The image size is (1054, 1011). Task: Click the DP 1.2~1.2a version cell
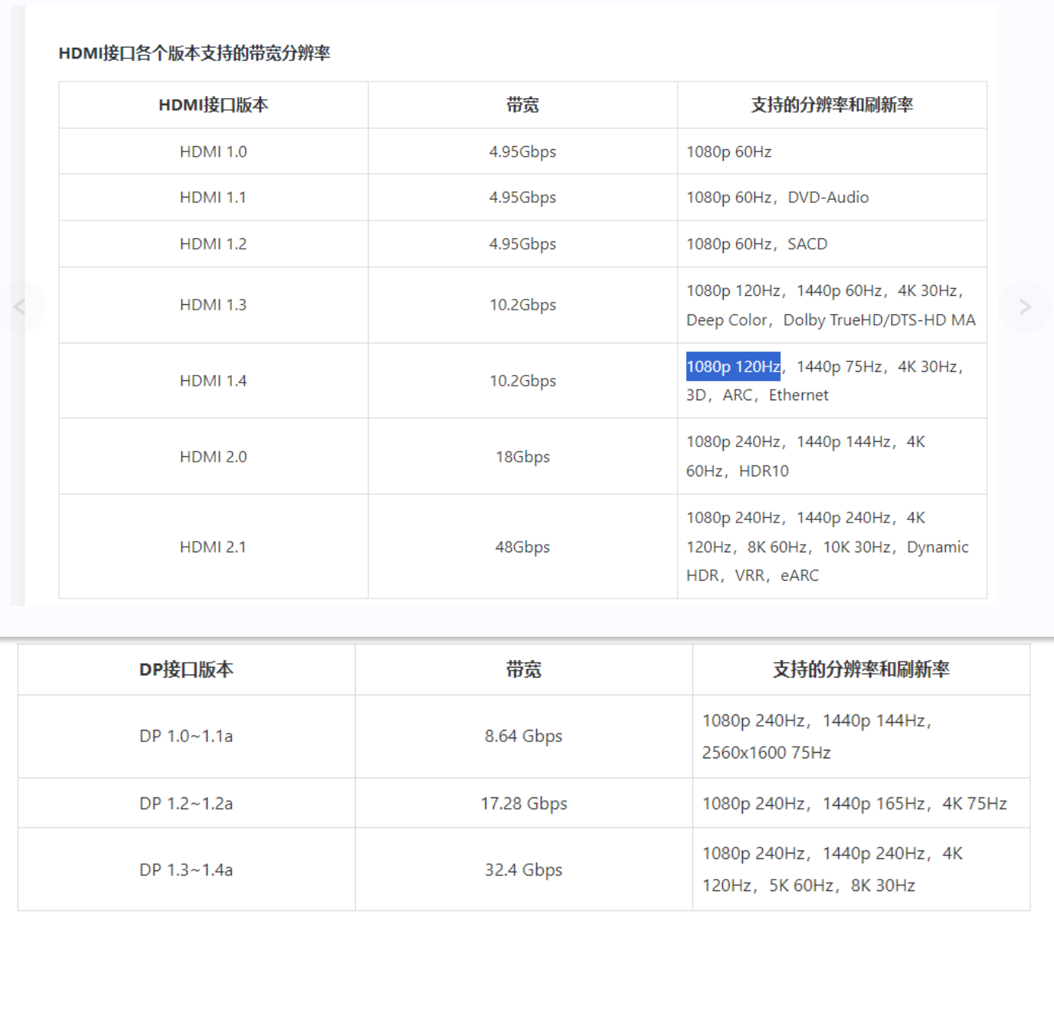(186, 804)
